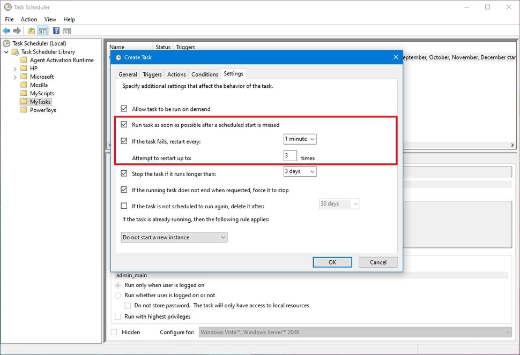Switch to the Conditions tab

[x=205, y=74]
